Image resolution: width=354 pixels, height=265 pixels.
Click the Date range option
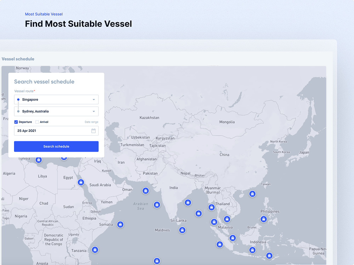(x=91, y=122)
